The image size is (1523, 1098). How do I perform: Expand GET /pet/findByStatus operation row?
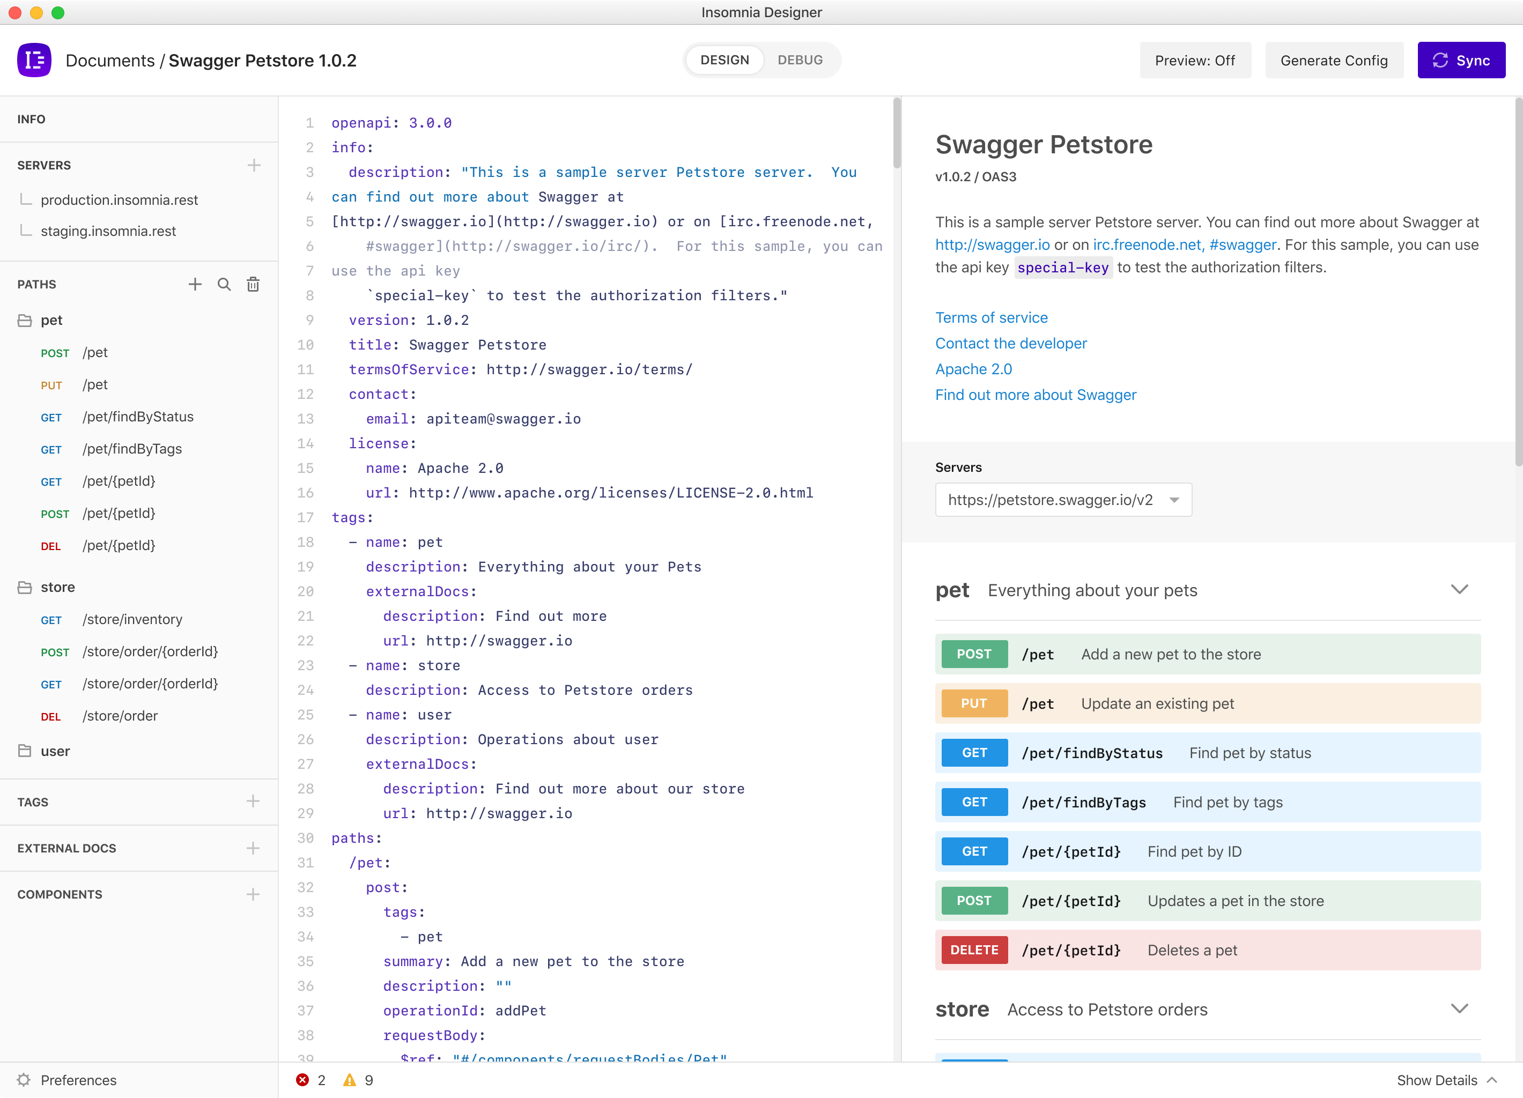click(1207, 753)
